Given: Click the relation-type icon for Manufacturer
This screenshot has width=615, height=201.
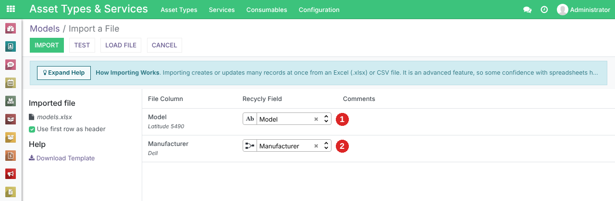Looking at the screenshot, I should click(250, 146).
